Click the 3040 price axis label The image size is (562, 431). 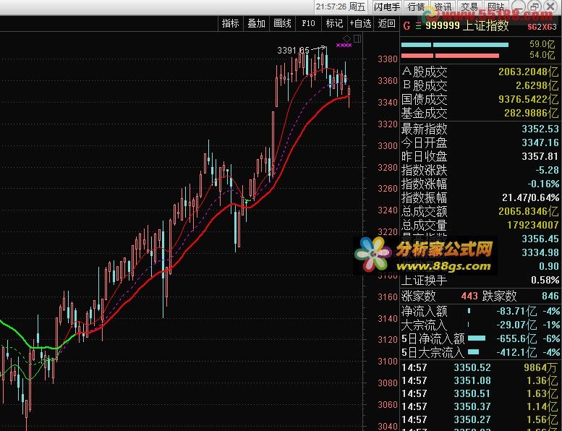pos(388,427)
